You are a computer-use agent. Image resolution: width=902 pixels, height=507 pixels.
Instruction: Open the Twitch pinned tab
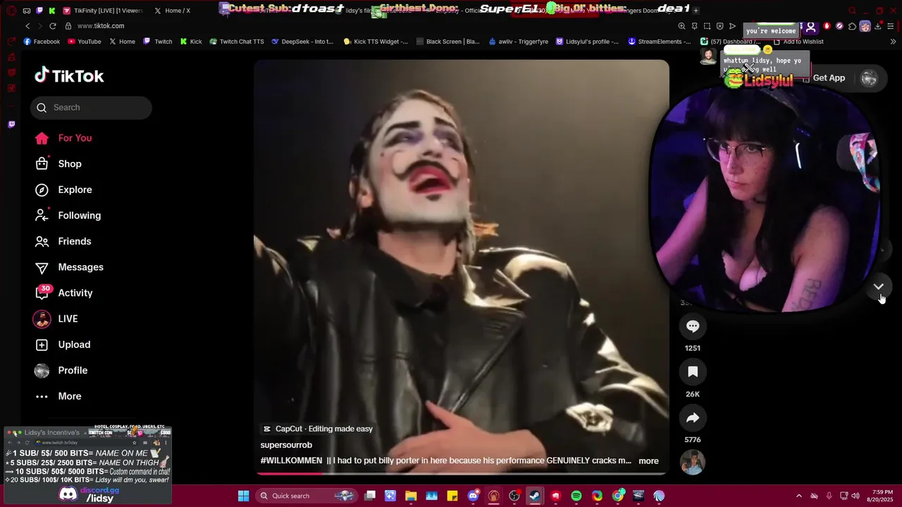(39, 11)
